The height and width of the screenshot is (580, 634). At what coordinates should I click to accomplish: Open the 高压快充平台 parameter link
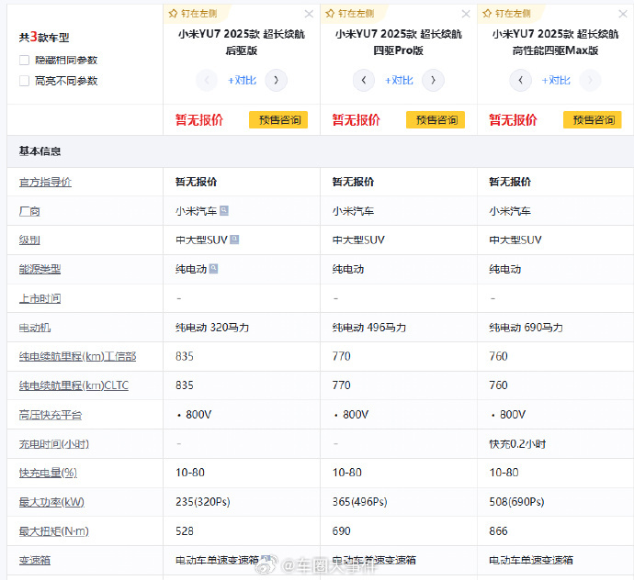51,415
